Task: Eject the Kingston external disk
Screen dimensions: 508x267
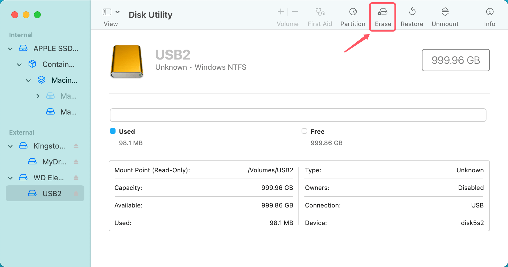Action: coord(76,146)
